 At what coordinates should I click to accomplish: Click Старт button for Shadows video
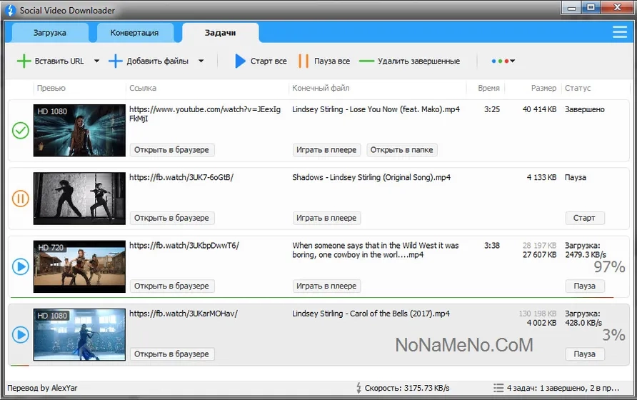coord(584,218)
